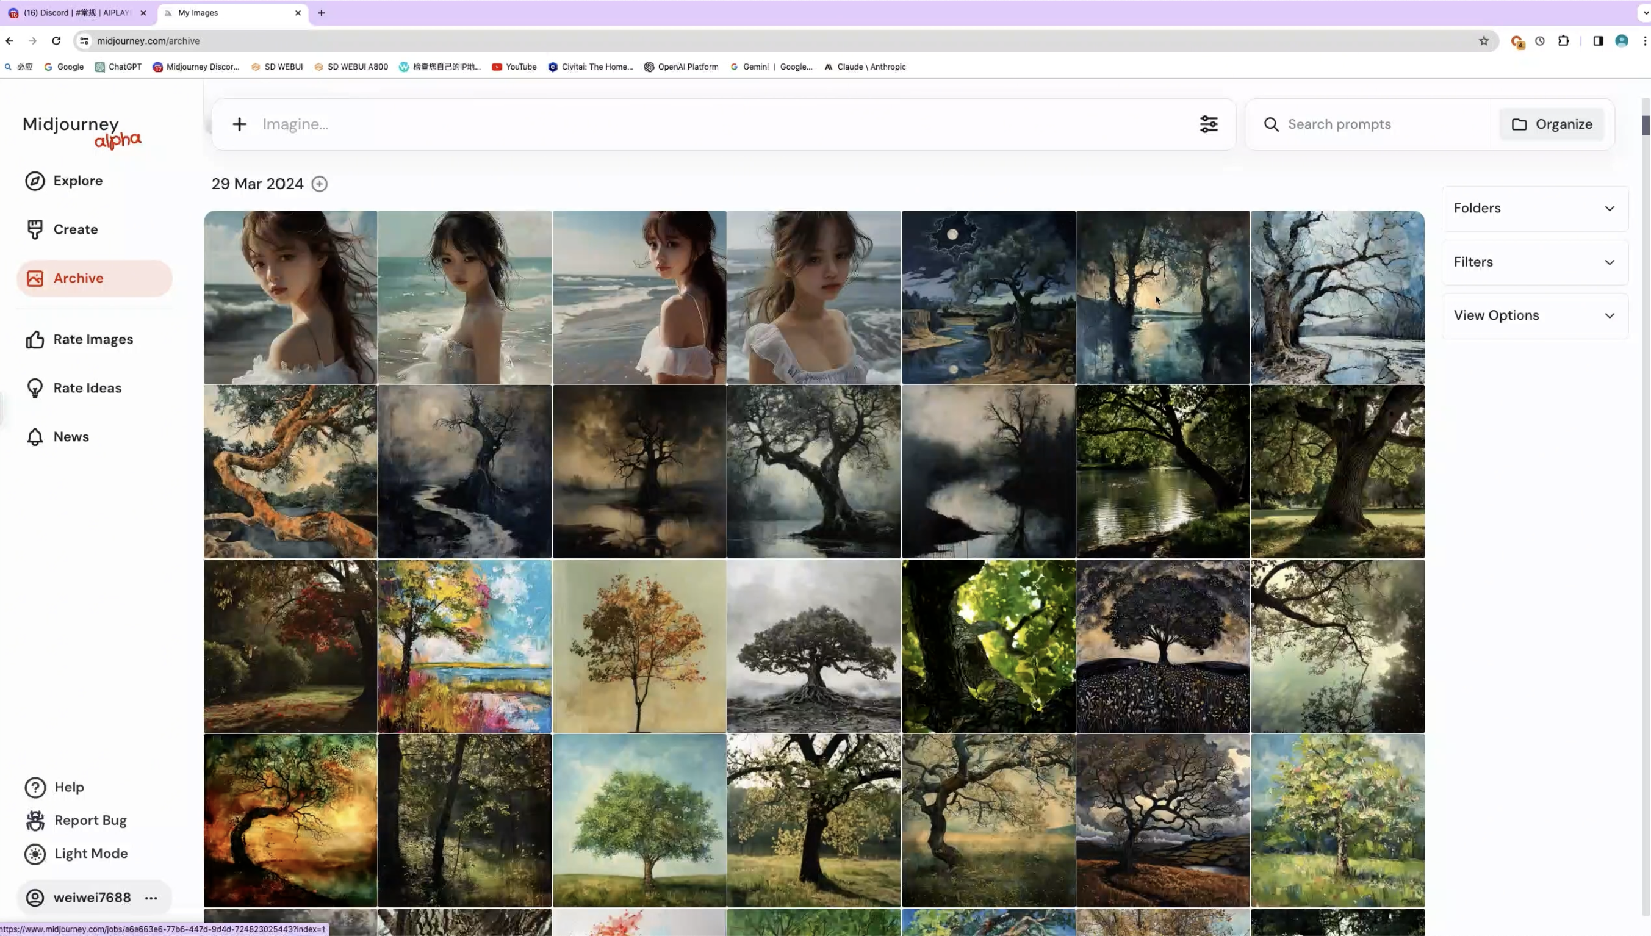Viewport: 1651px width, 936px height.
Task: Open the weiwei7688 account options dots
Action: coord(151,898)
